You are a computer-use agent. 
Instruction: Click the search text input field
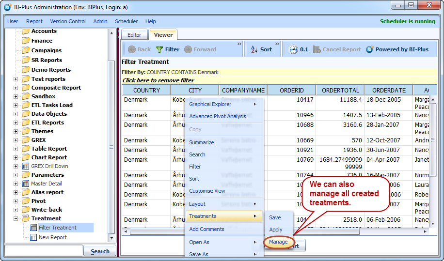tap(44, 251)
